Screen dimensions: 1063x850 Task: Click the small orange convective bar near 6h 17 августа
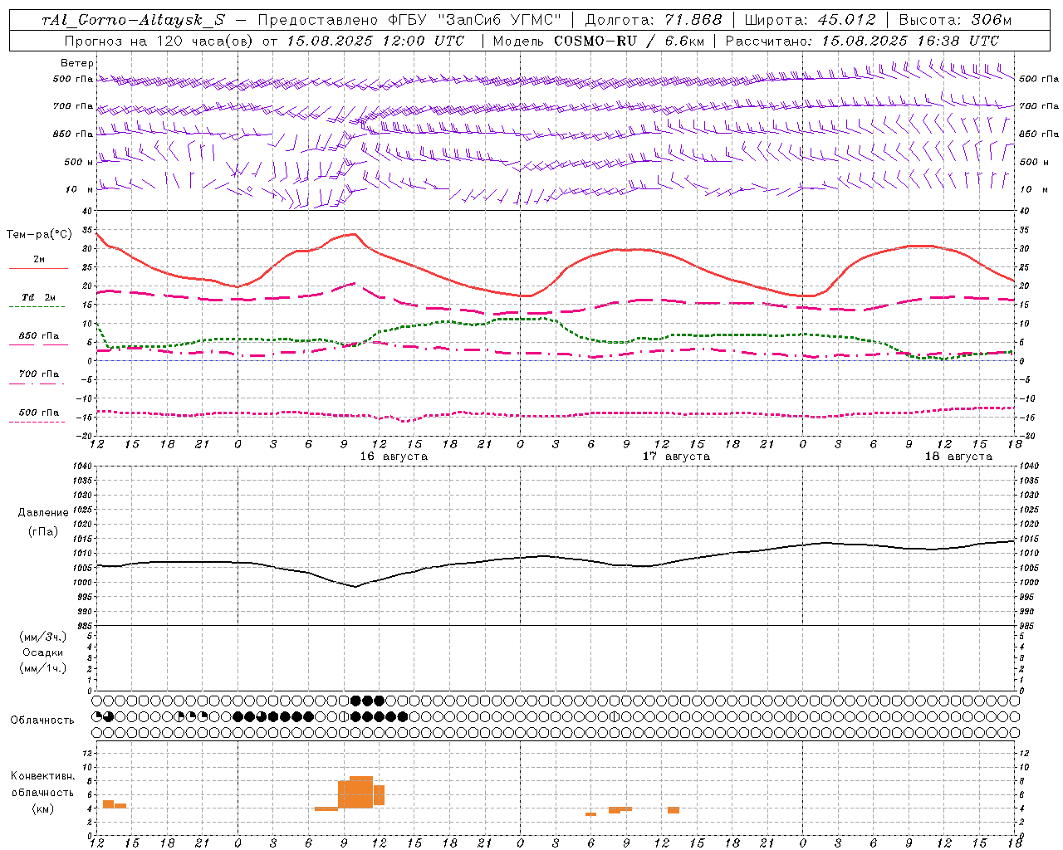point(590,814)
